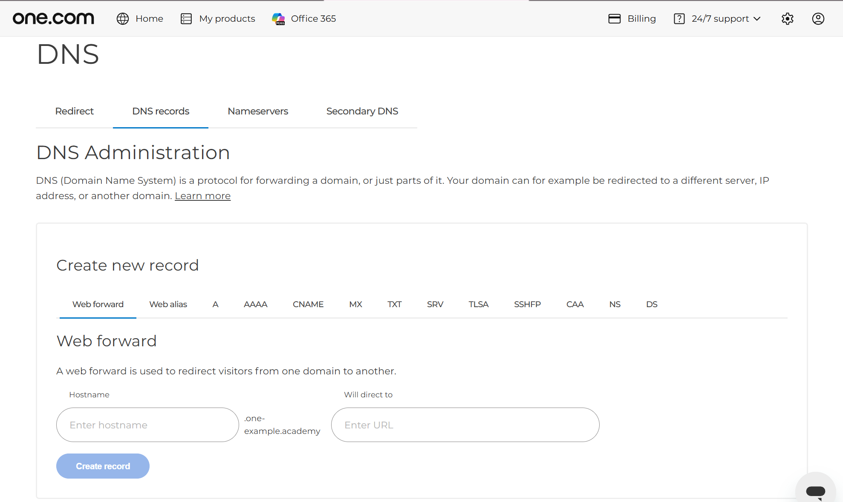Click the Billing card icon
843x502 pixels.
coord(614,19)
